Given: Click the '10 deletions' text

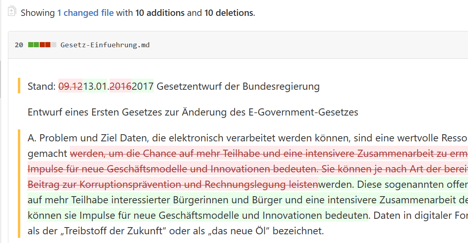Looking at the screenshot, I should pos(229,13).
